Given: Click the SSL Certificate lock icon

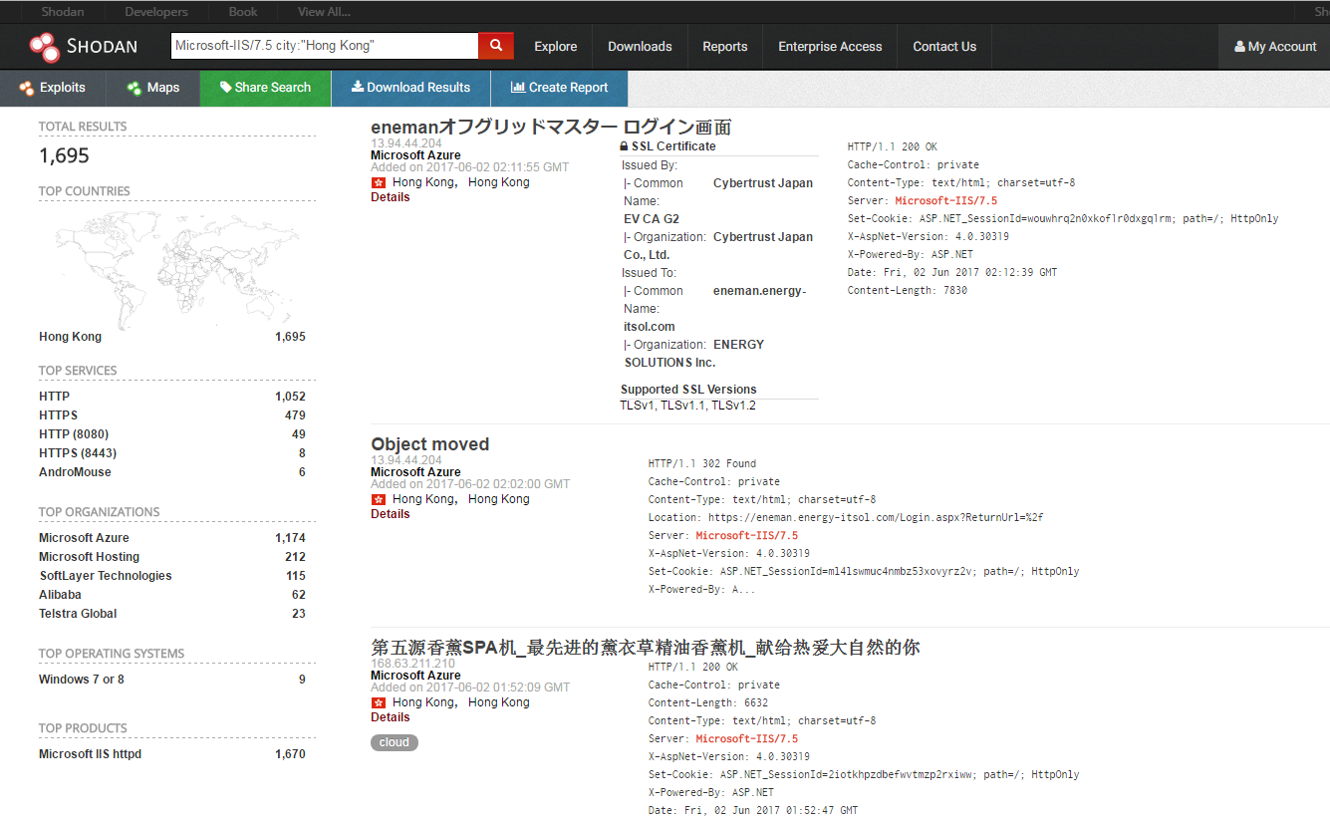Looking at the screenshot, I should [x=624, y=146].
